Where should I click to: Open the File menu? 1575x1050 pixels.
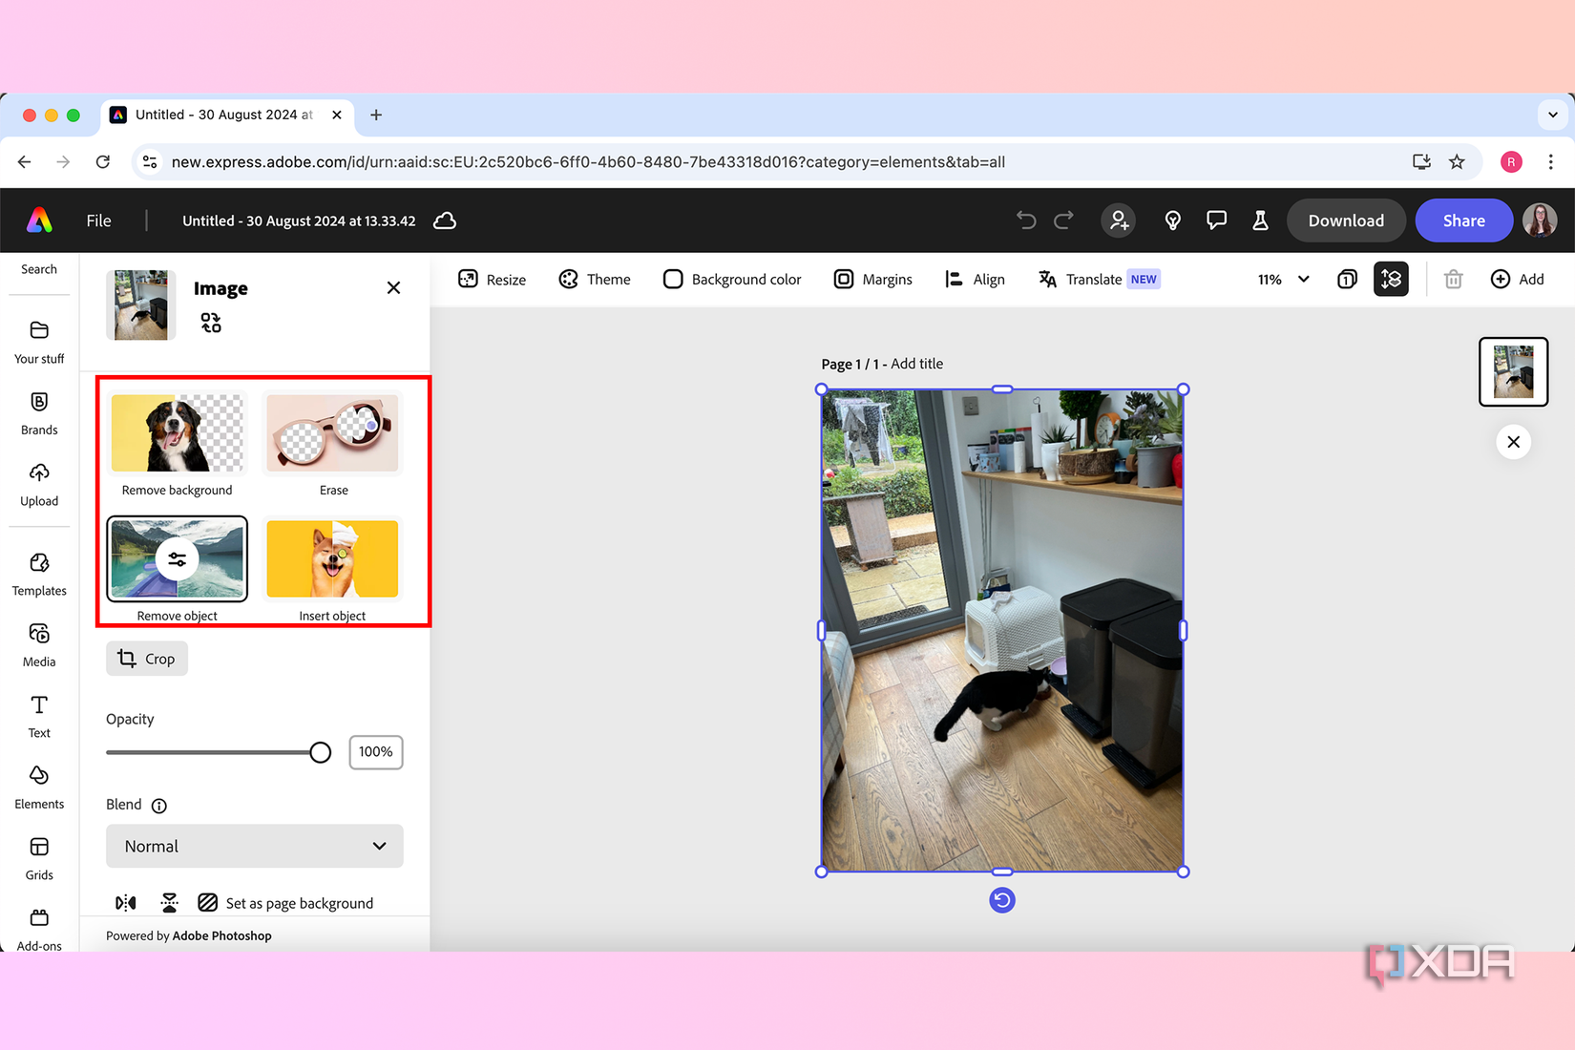98,220
